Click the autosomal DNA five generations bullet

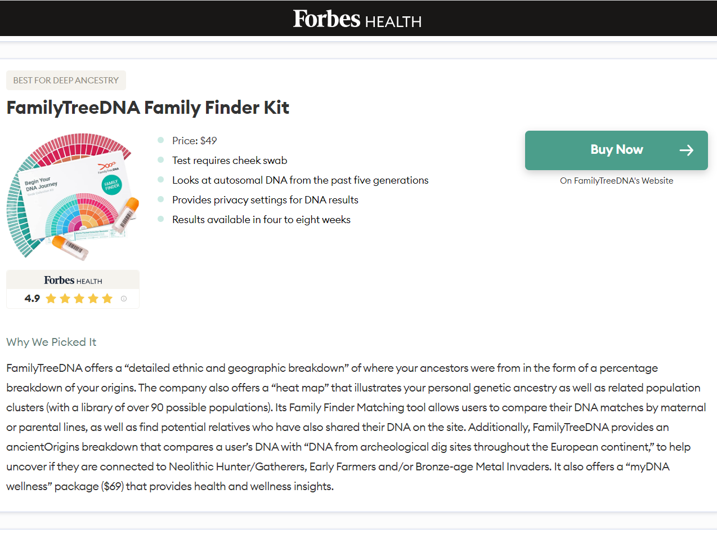coord(300,180)
